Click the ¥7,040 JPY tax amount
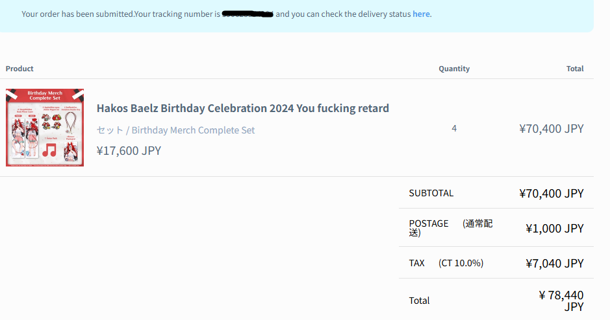 point(554,263)
